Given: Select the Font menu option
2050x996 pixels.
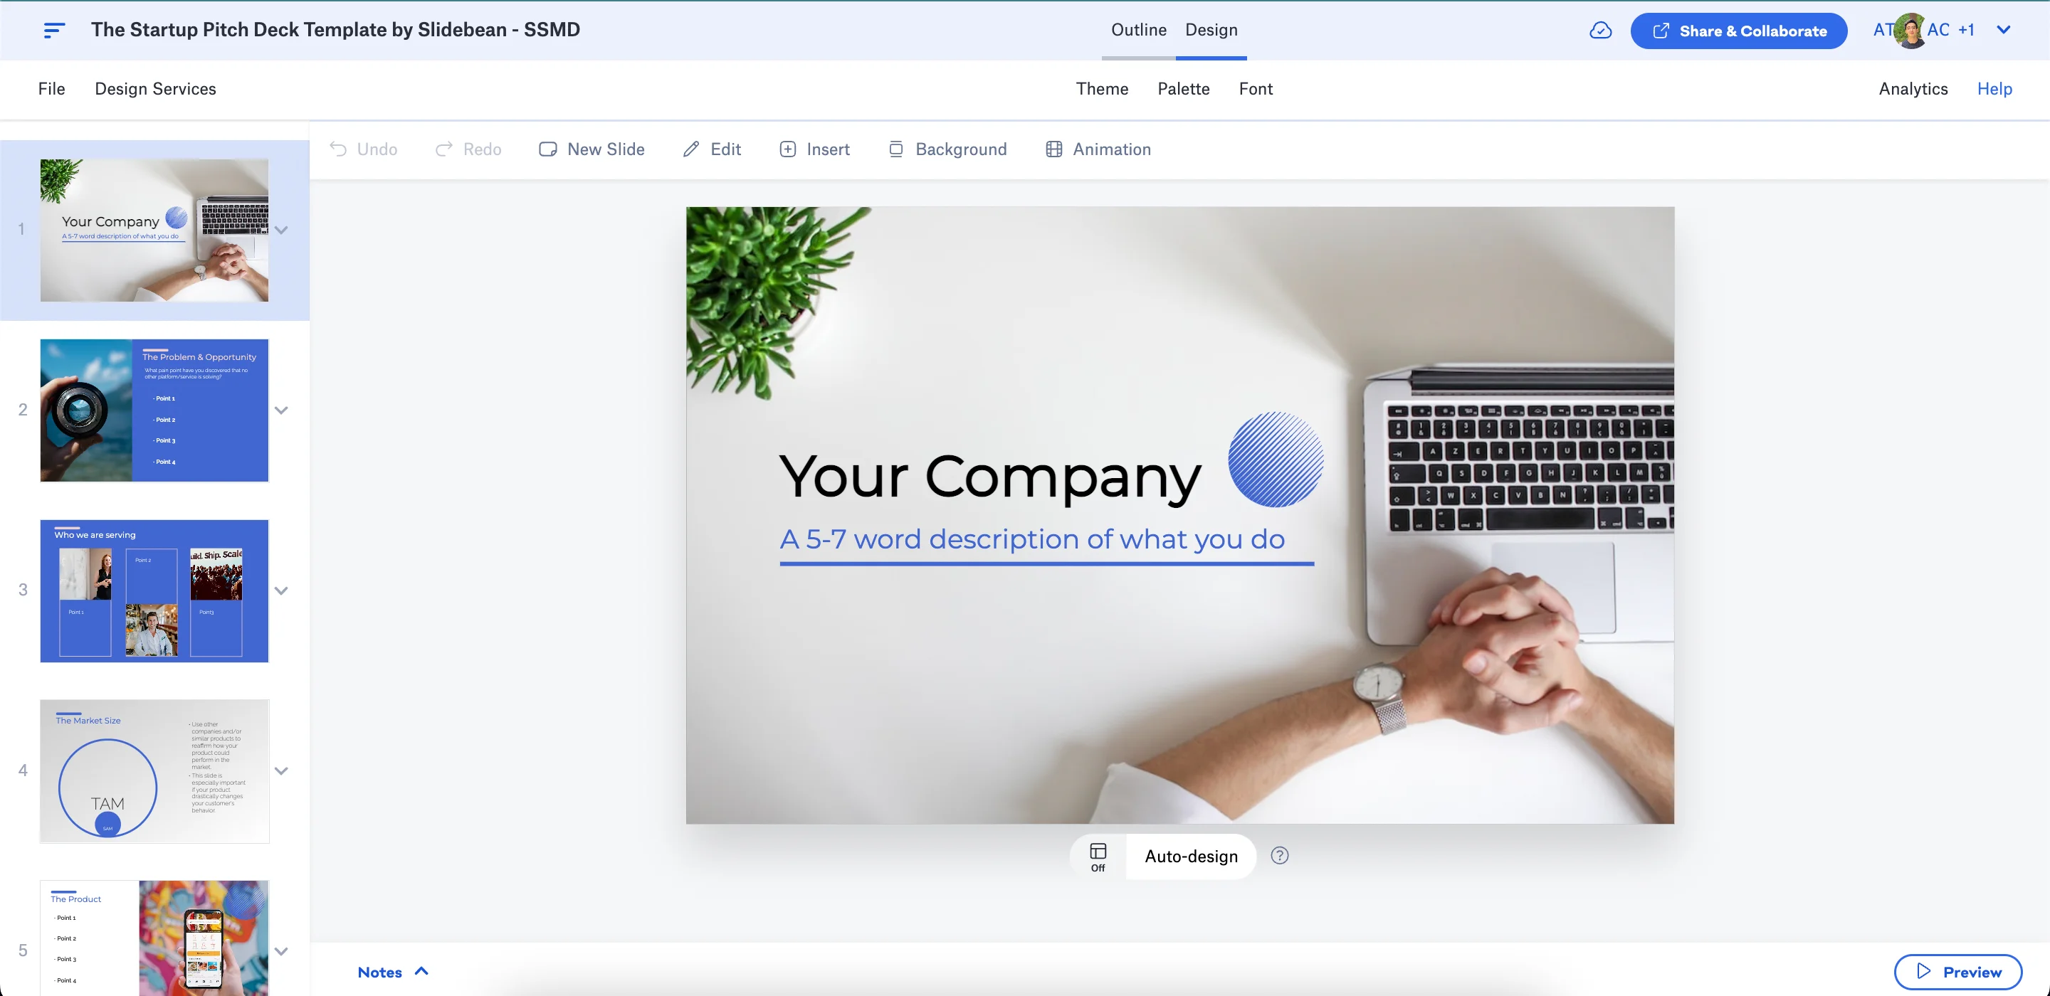Looking at the screenshot, I should pos(1255,89).
